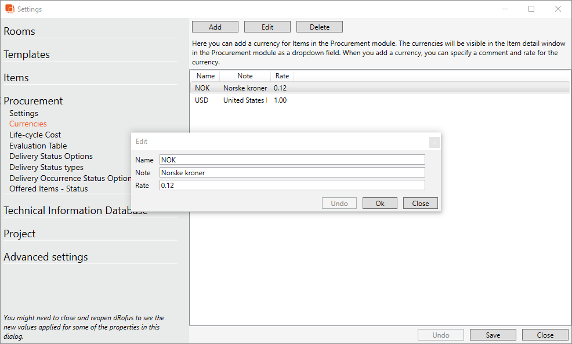Click the Delete button above the list
572x344 pixels.
click(319, 27)
